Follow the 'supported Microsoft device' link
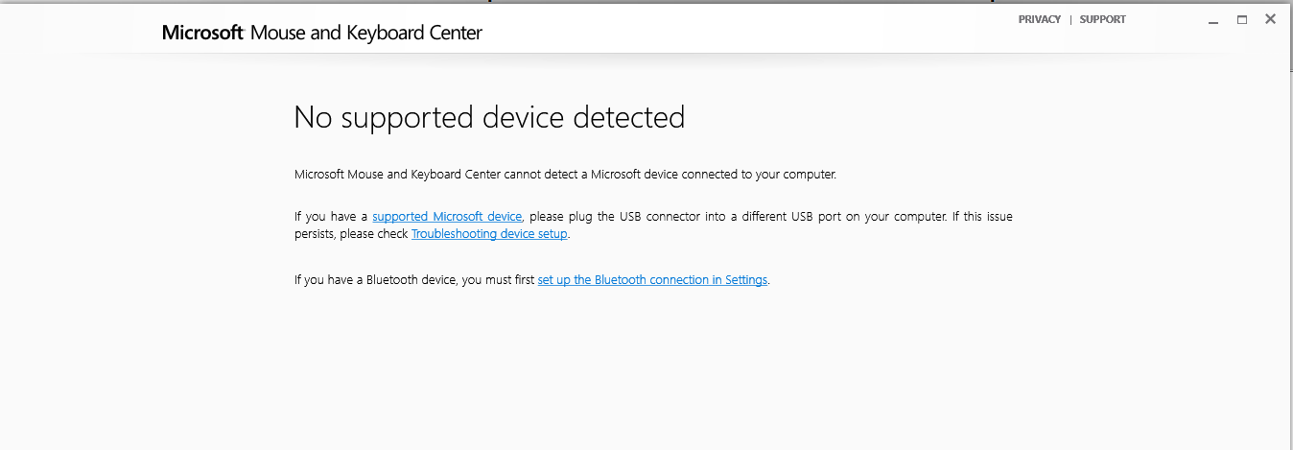 pyautogui.click(x=447, y=217)
